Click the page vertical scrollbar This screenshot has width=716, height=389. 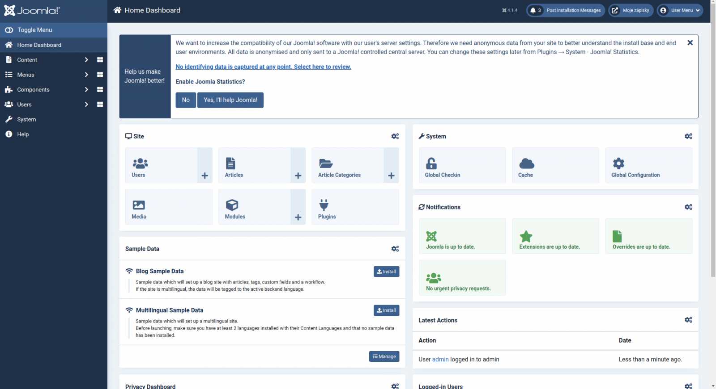tap(713, 141)
